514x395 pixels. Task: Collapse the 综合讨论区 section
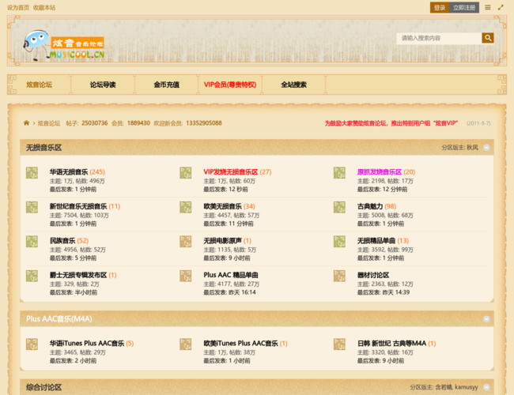point(486,387)
